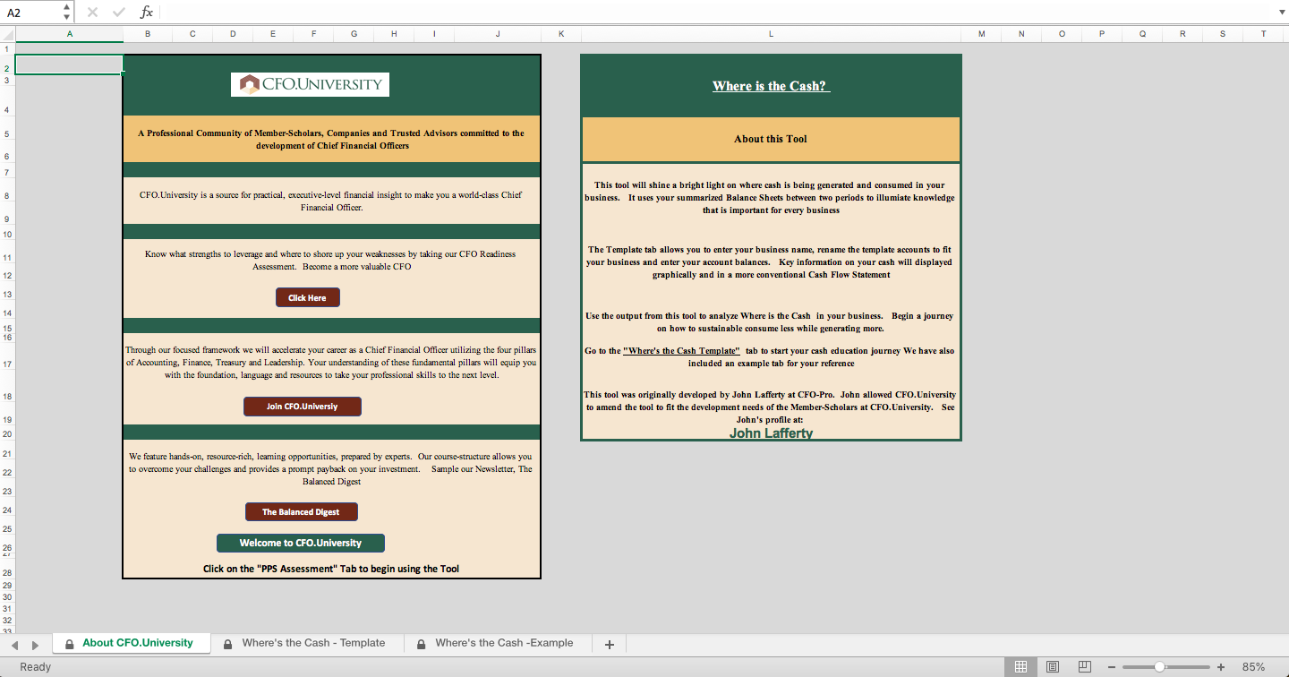This screenshot has height=677, width=1289.
Task: Click the fx insert function icon
Action: 147,13
